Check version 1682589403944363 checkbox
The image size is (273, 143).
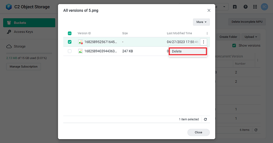point(70,51)
